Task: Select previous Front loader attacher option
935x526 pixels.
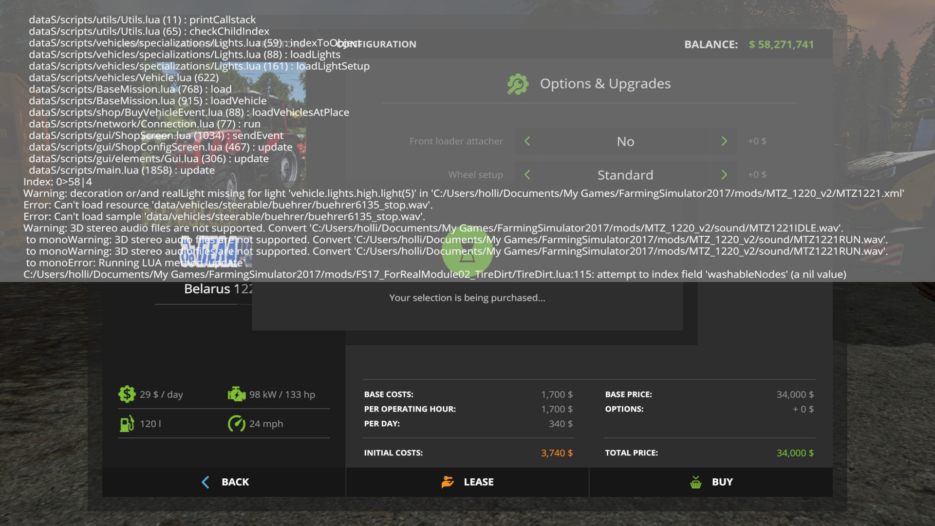Action: point(527,141)
